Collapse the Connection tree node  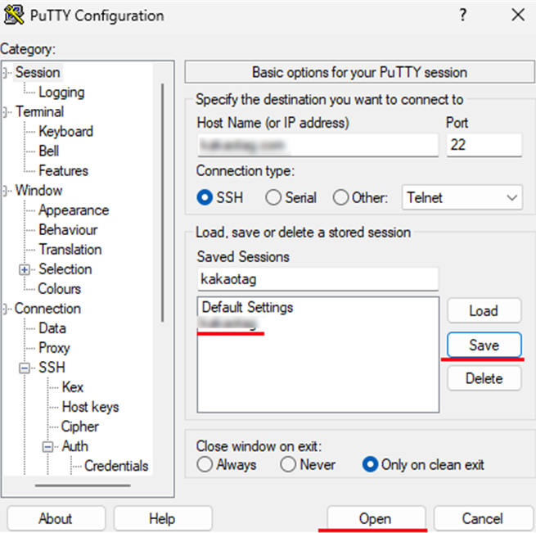tap(5, 309)
